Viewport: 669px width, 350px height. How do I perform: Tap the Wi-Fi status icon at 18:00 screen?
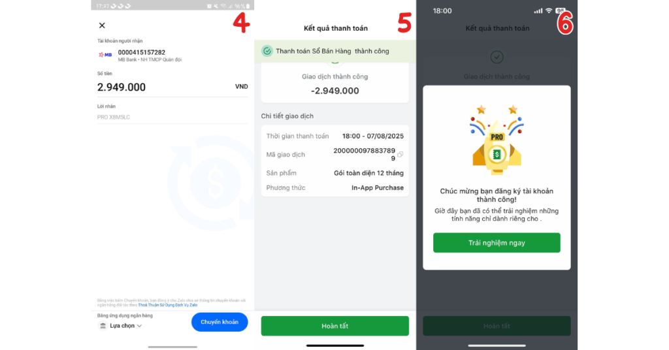click(x=549, y=10)
